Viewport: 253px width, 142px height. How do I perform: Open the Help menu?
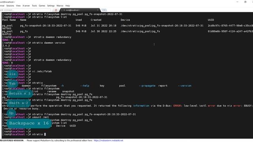click(x=68, y=6)
